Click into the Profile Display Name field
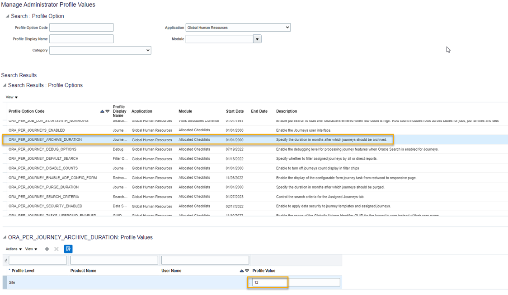 [x=81, y=39]
